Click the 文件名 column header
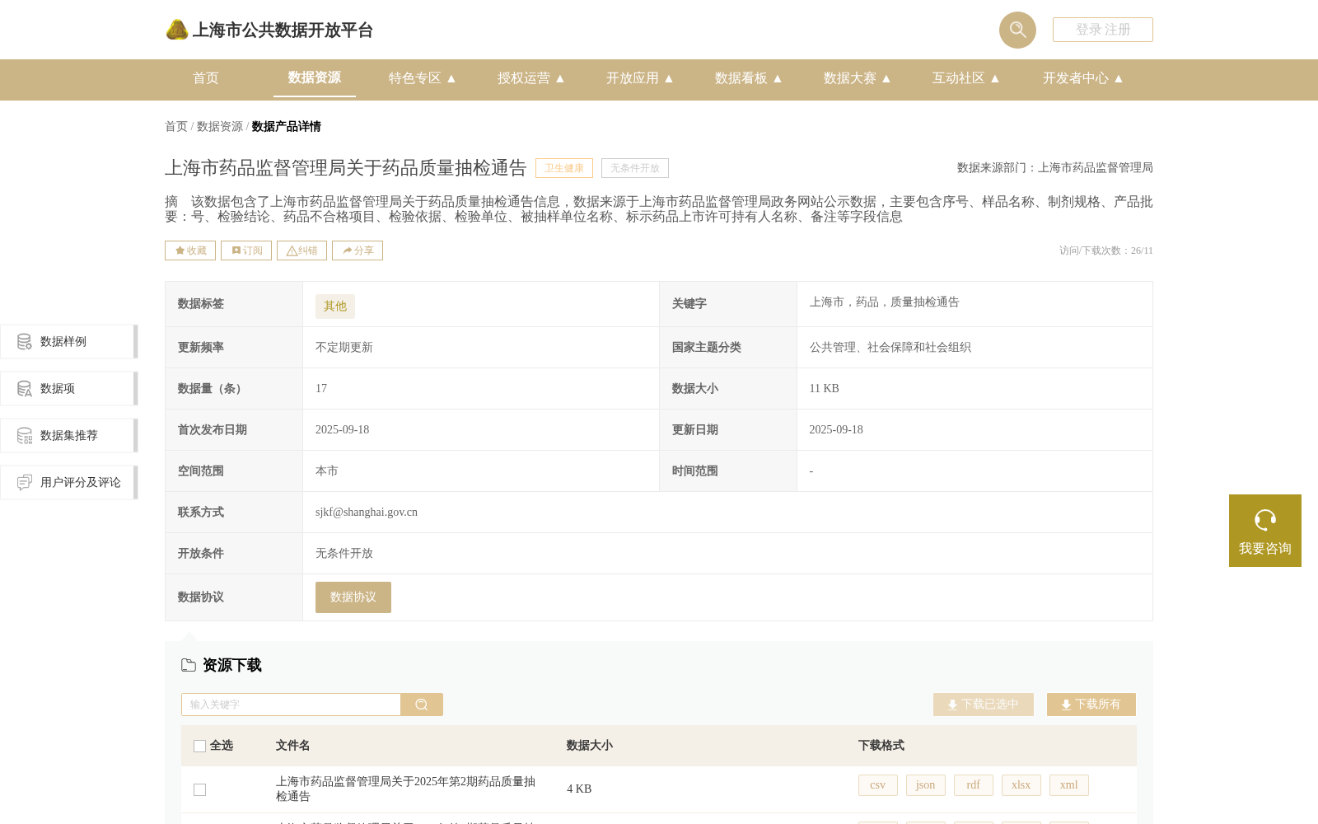The height and width of the screenshot is (824, 1318). click(293, 746)
